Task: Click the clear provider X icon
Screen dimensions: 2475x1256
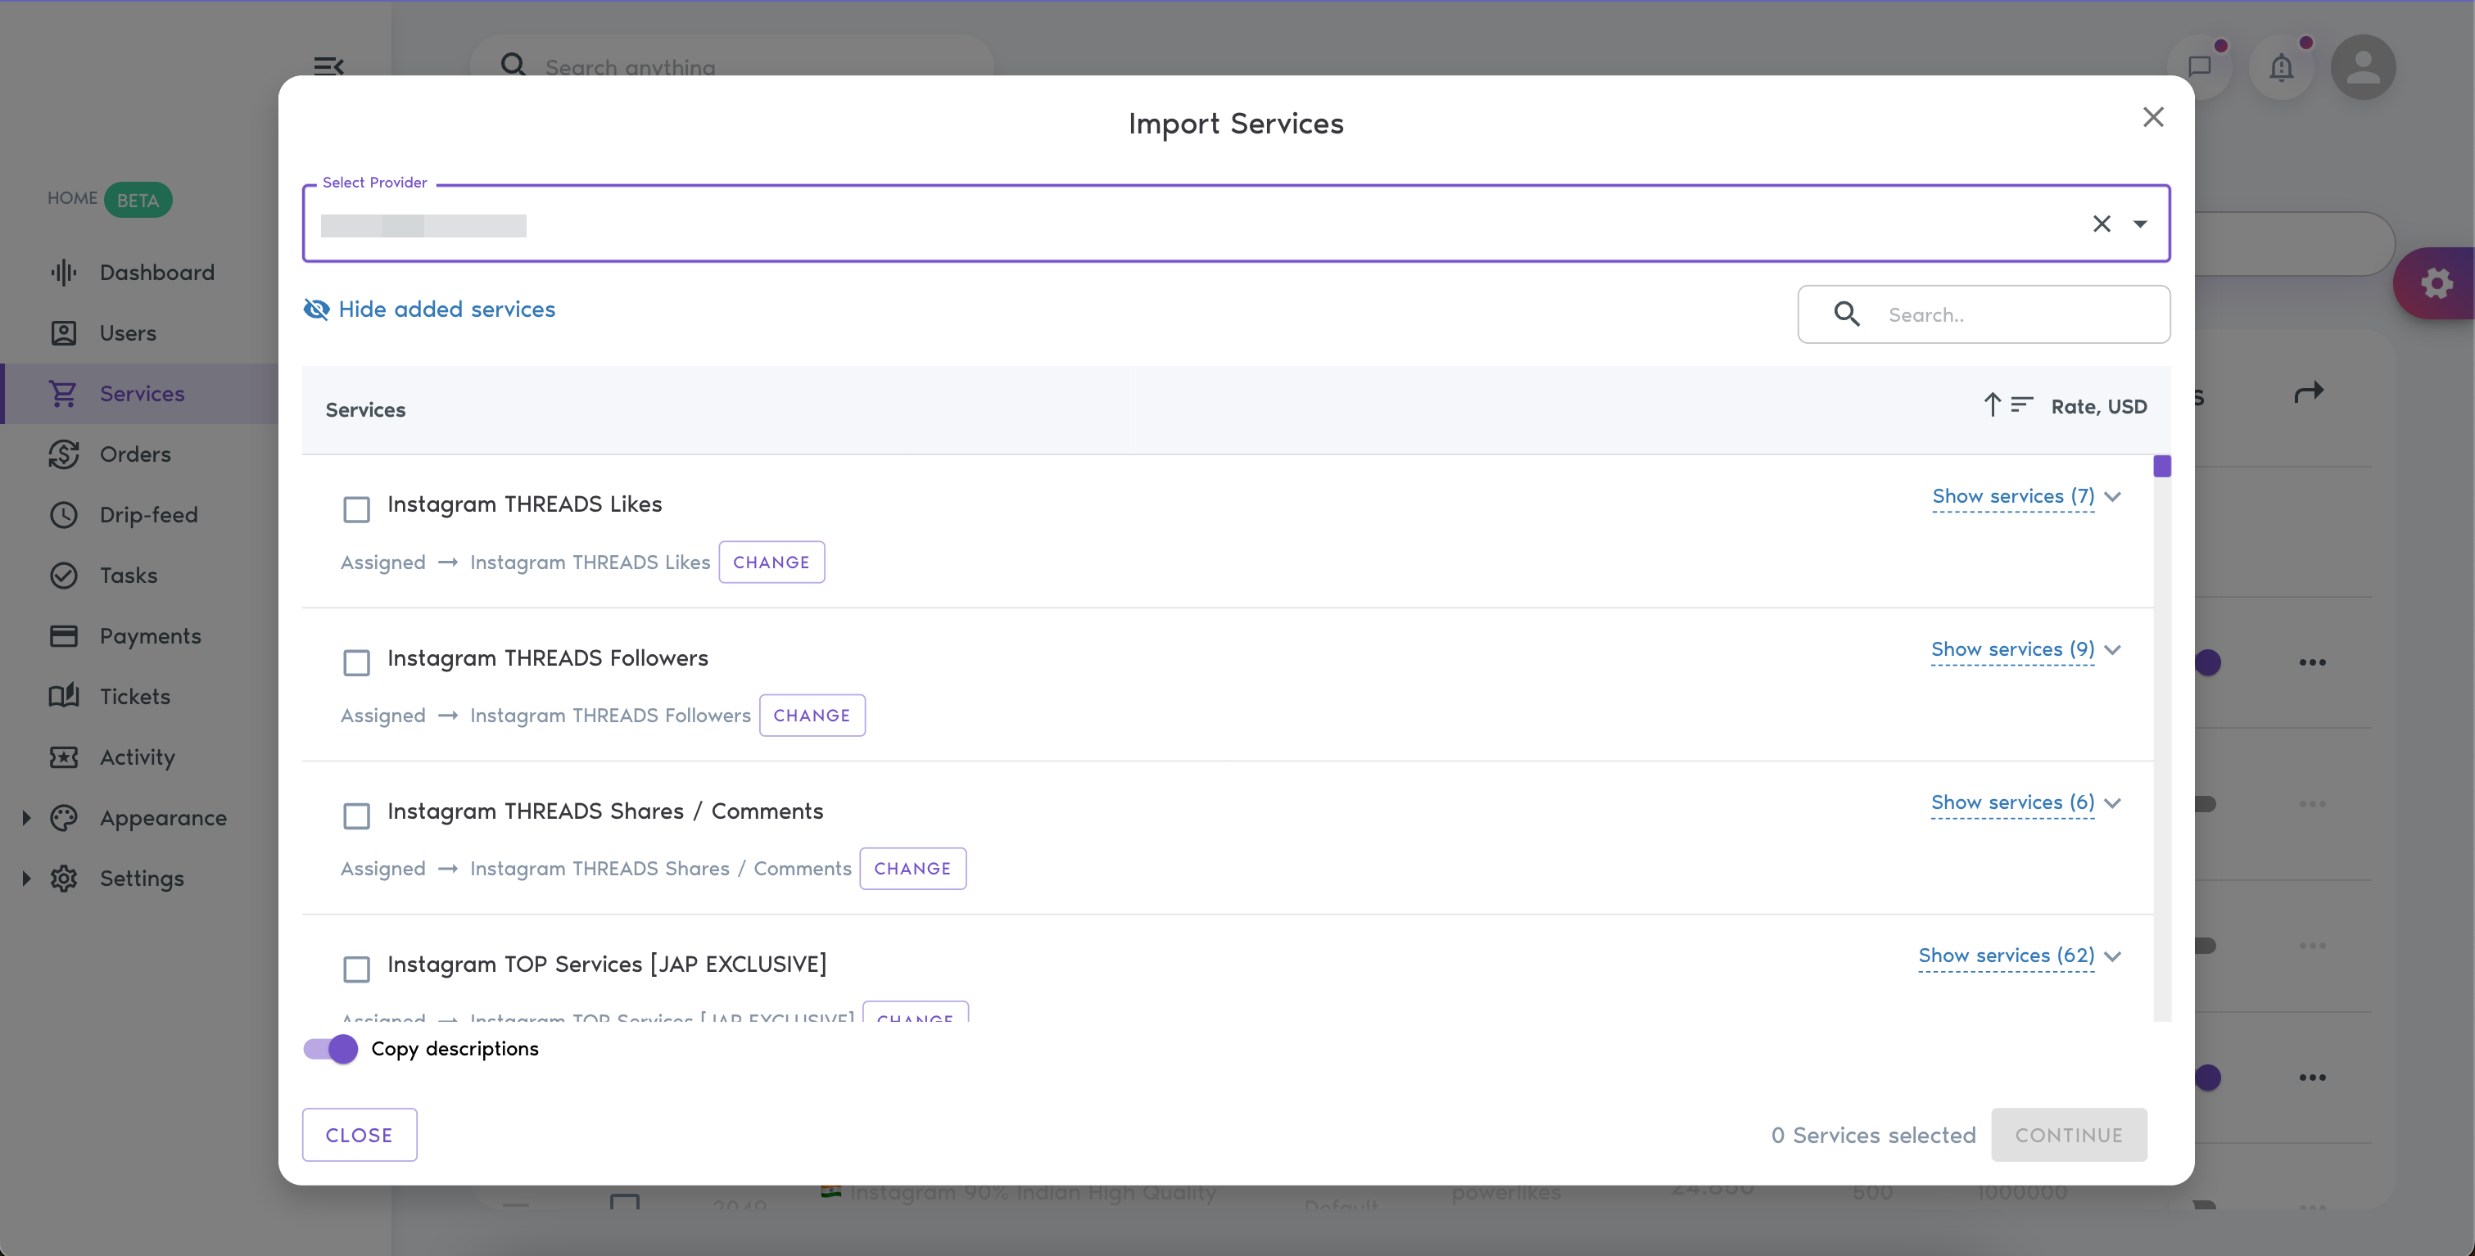Action: coord(2102,224)
